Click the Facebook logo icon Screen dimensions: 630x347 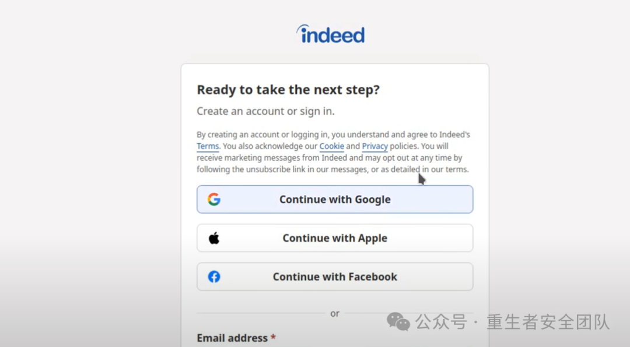pos(214,277)
